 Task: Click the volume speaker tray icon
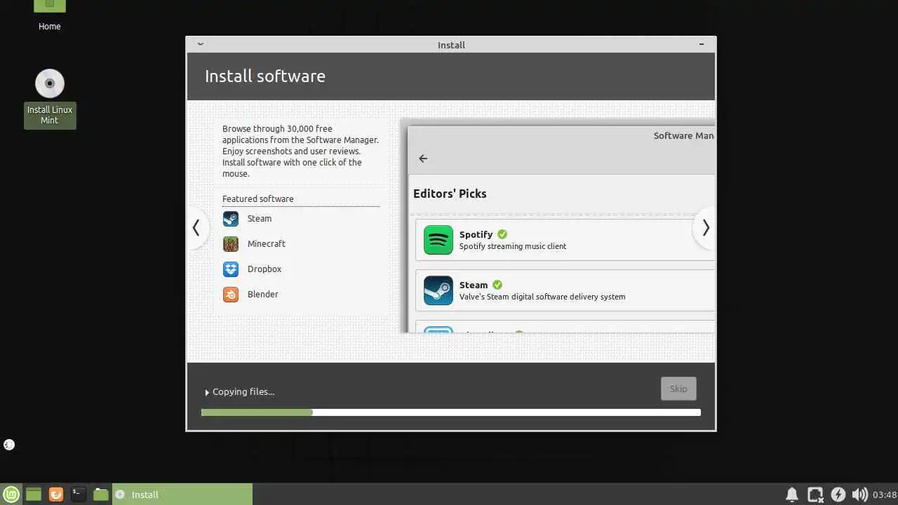point(859,494)
